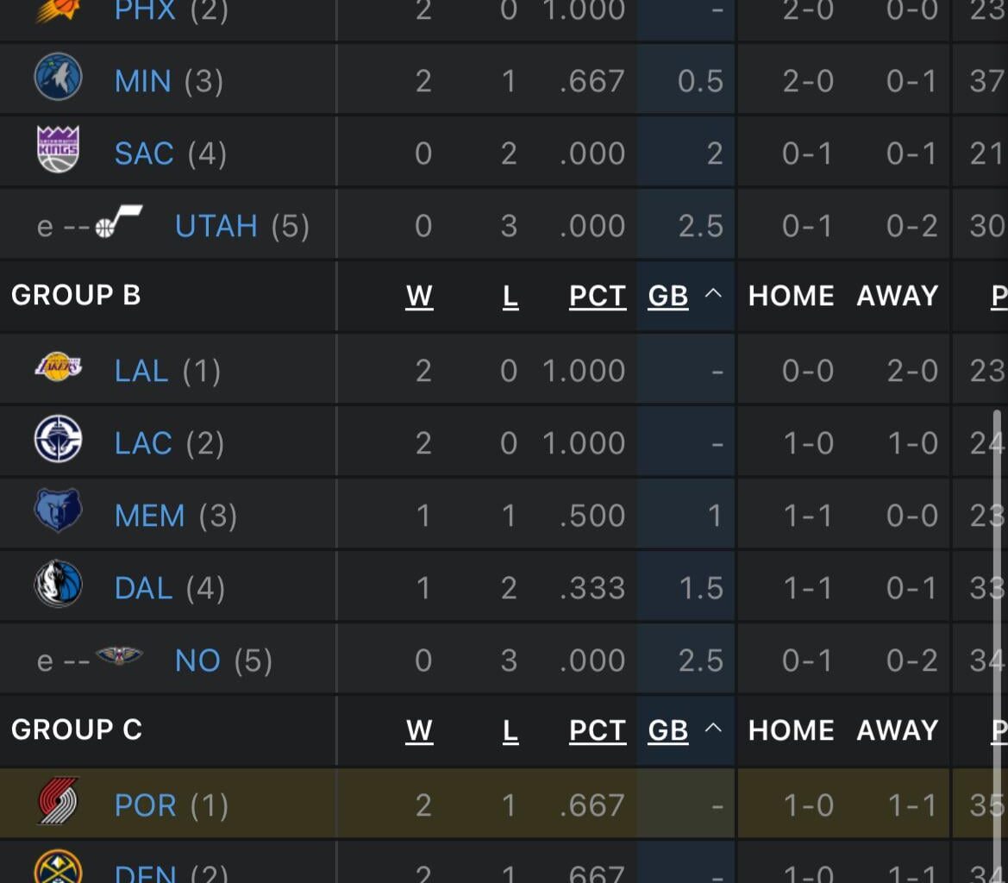
Task: Open the POR team page link
Action: 145,804
